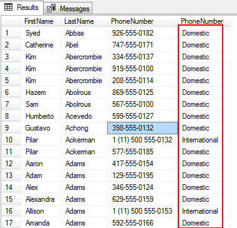The width and height of the screenshot is (237, 228).
Task: Select phone number 346-555-0124
Action: [142, 187]
